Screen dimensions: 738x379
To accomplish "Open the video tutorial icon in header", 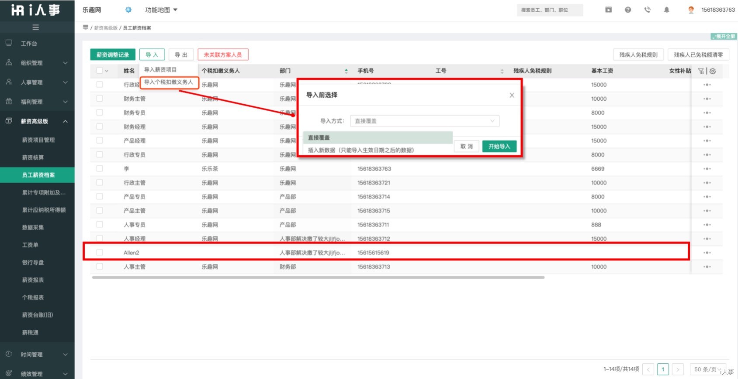I will click(608, 10).
